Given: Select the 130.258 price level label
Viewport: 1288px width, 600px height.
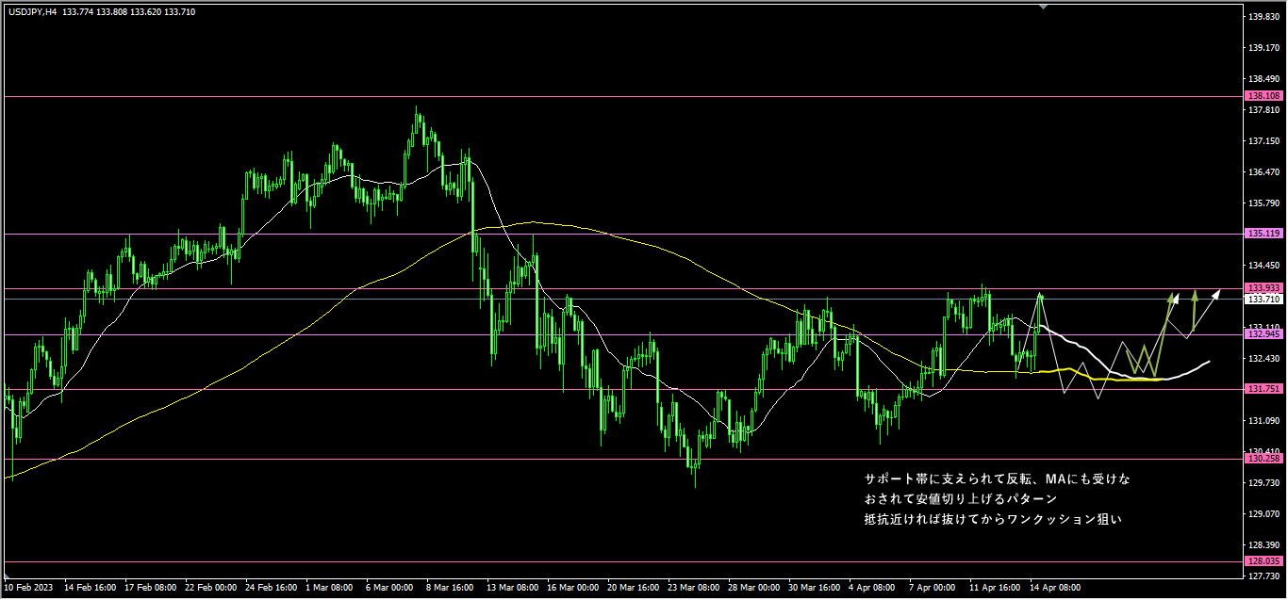Looking at the screenshot, I should click(x=1262, y=459).
